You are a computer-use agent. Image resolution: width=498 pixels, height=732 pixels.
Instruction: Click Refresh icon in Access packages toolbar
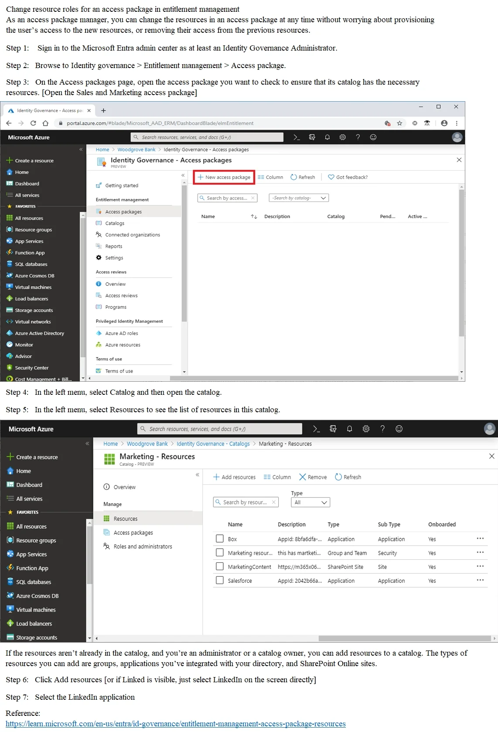tap(293, 177)
